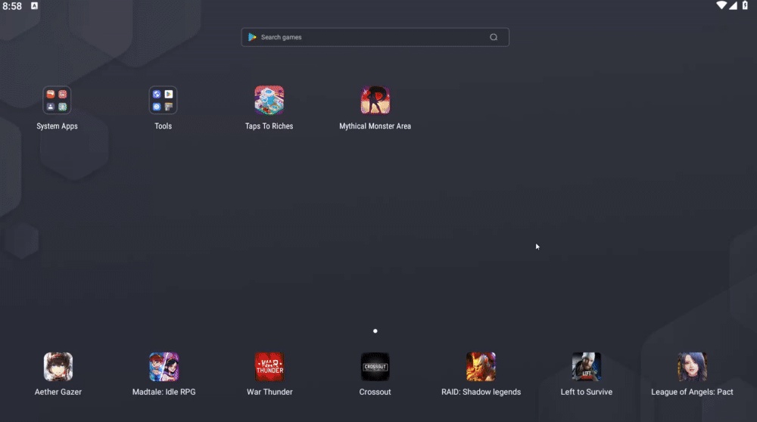The image size is (757, 422).
Task: Launch Mythical Monster Area game icon
Action: coord(375,101)
